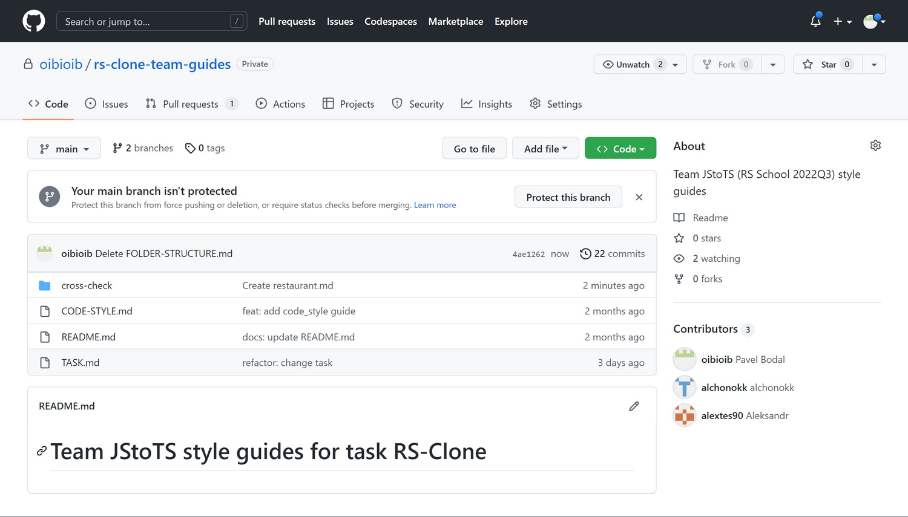Open the Delete FOLDER-STRUCTURE.md commit

point(164,253)
